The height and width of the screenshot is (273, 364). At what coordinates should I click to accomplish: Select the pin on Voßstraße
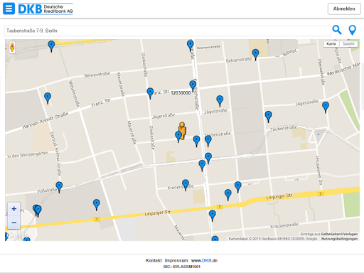coord(59,187)
